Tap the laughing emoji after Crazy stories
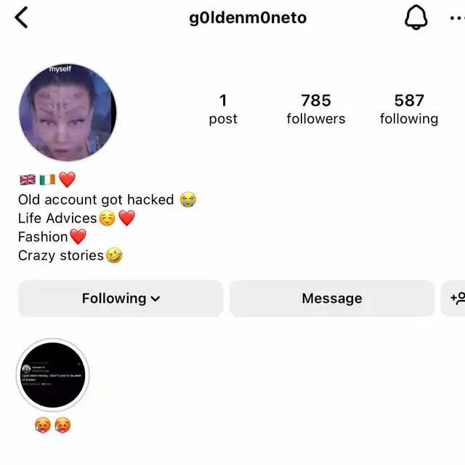Image resolution: width=465 pixels, height=465 pixels. [x=114, y=255]
